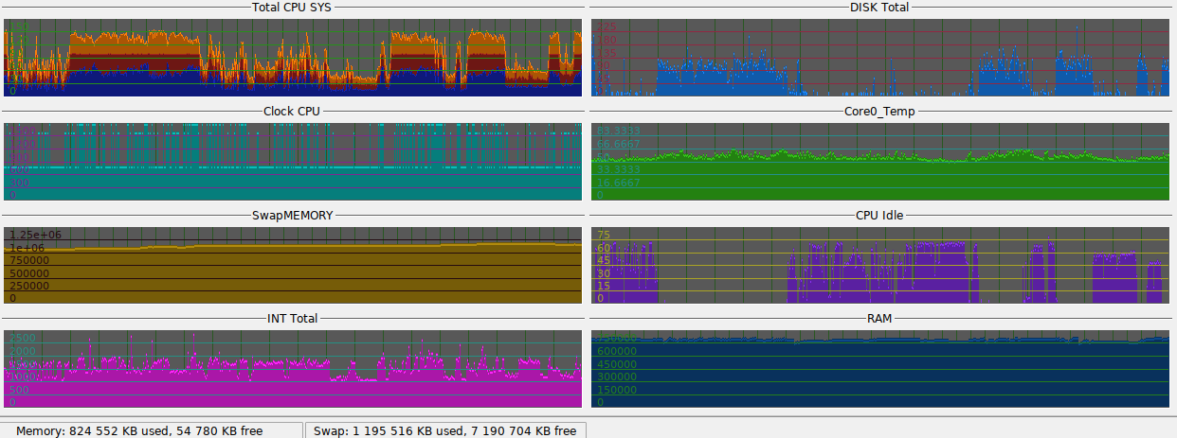The image size is (1177, 438).
Task: Click the Memory usage status bar field
Action: pyautogui.click(x=153, y=430)
